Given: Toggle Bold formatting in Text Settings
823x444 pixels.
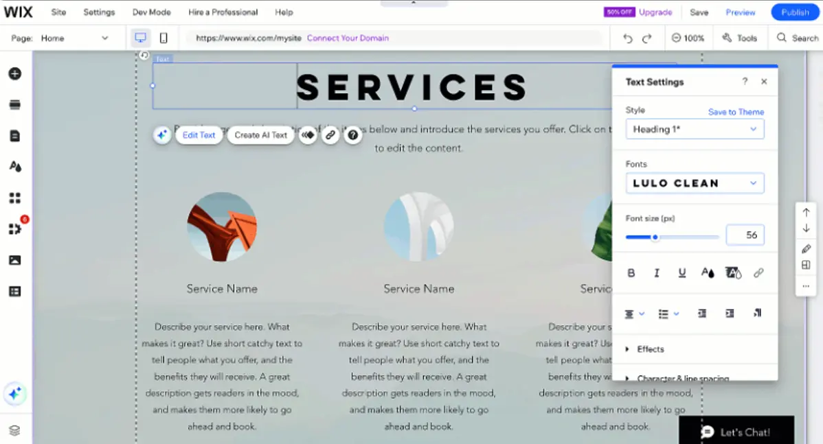Looking at the screenshot, I should coord(631,273).
